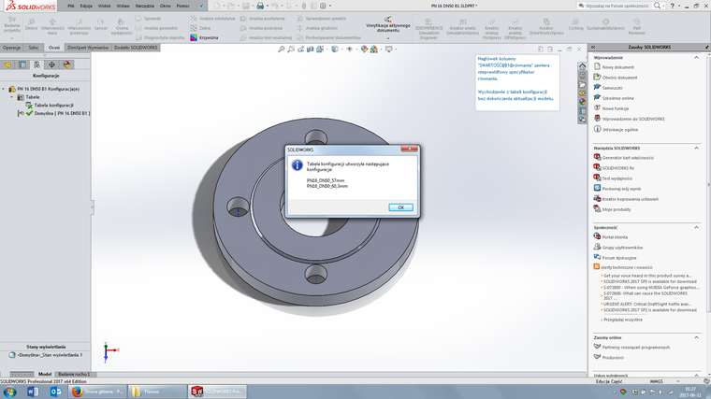Open Word from the taskbar
Viewport: 711px width, 399px height.
point(33,392)
